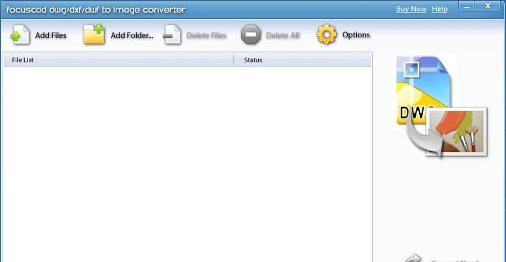Click the Add Folder... label

[x=132, y=35]
